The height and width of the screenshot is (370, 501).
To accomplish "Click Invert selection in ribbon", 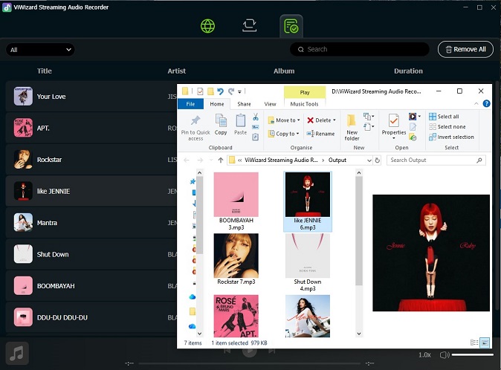I will pyautogui.click(x=451, y=137).
